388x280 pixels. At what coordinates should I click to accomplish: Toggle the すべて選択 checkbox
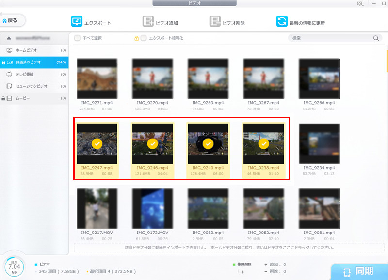pos(77,38)
